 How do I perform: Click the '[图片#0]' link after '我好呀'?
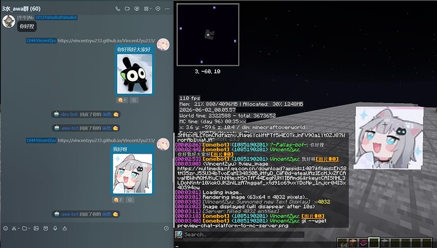point(327,159)
